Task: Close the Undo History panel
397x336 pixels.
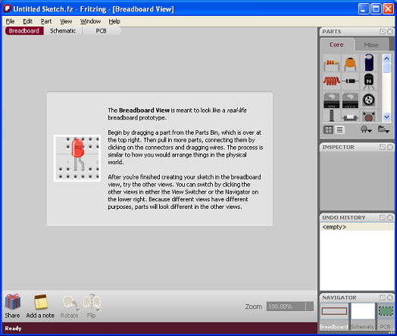Action: 390,217
